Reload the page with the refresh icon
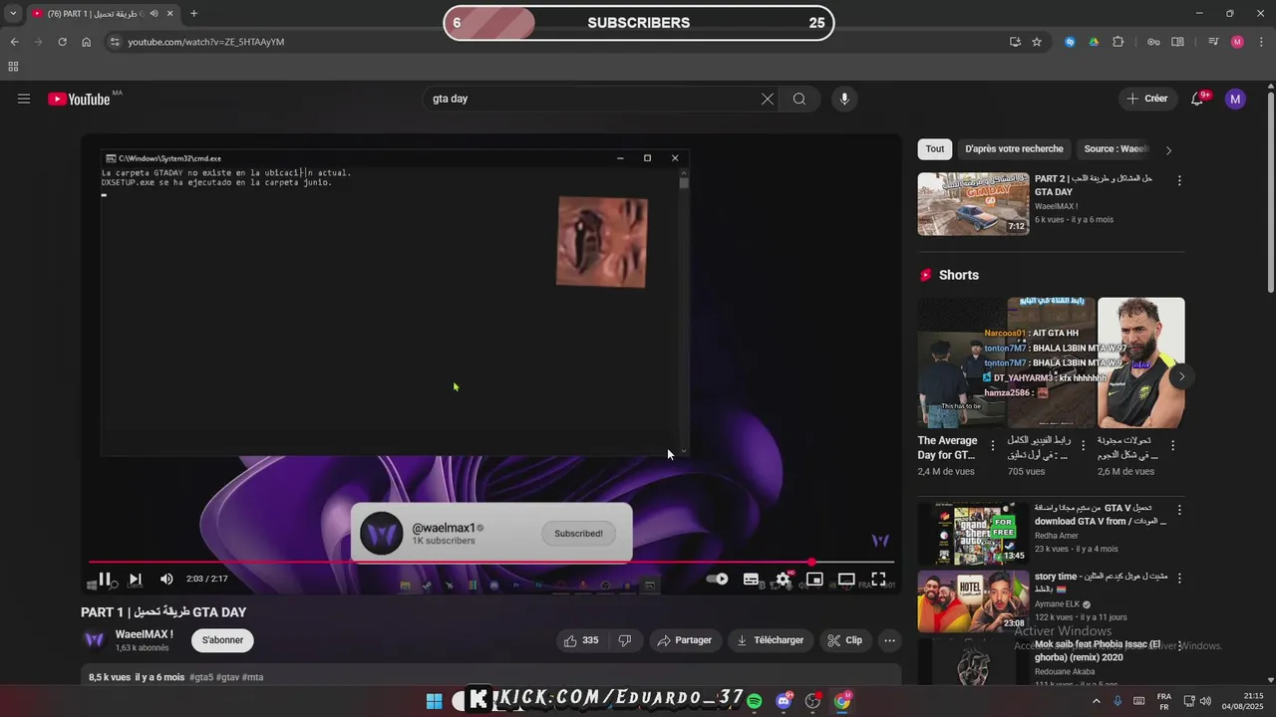 pyautogui.click(x=62, y=42)
